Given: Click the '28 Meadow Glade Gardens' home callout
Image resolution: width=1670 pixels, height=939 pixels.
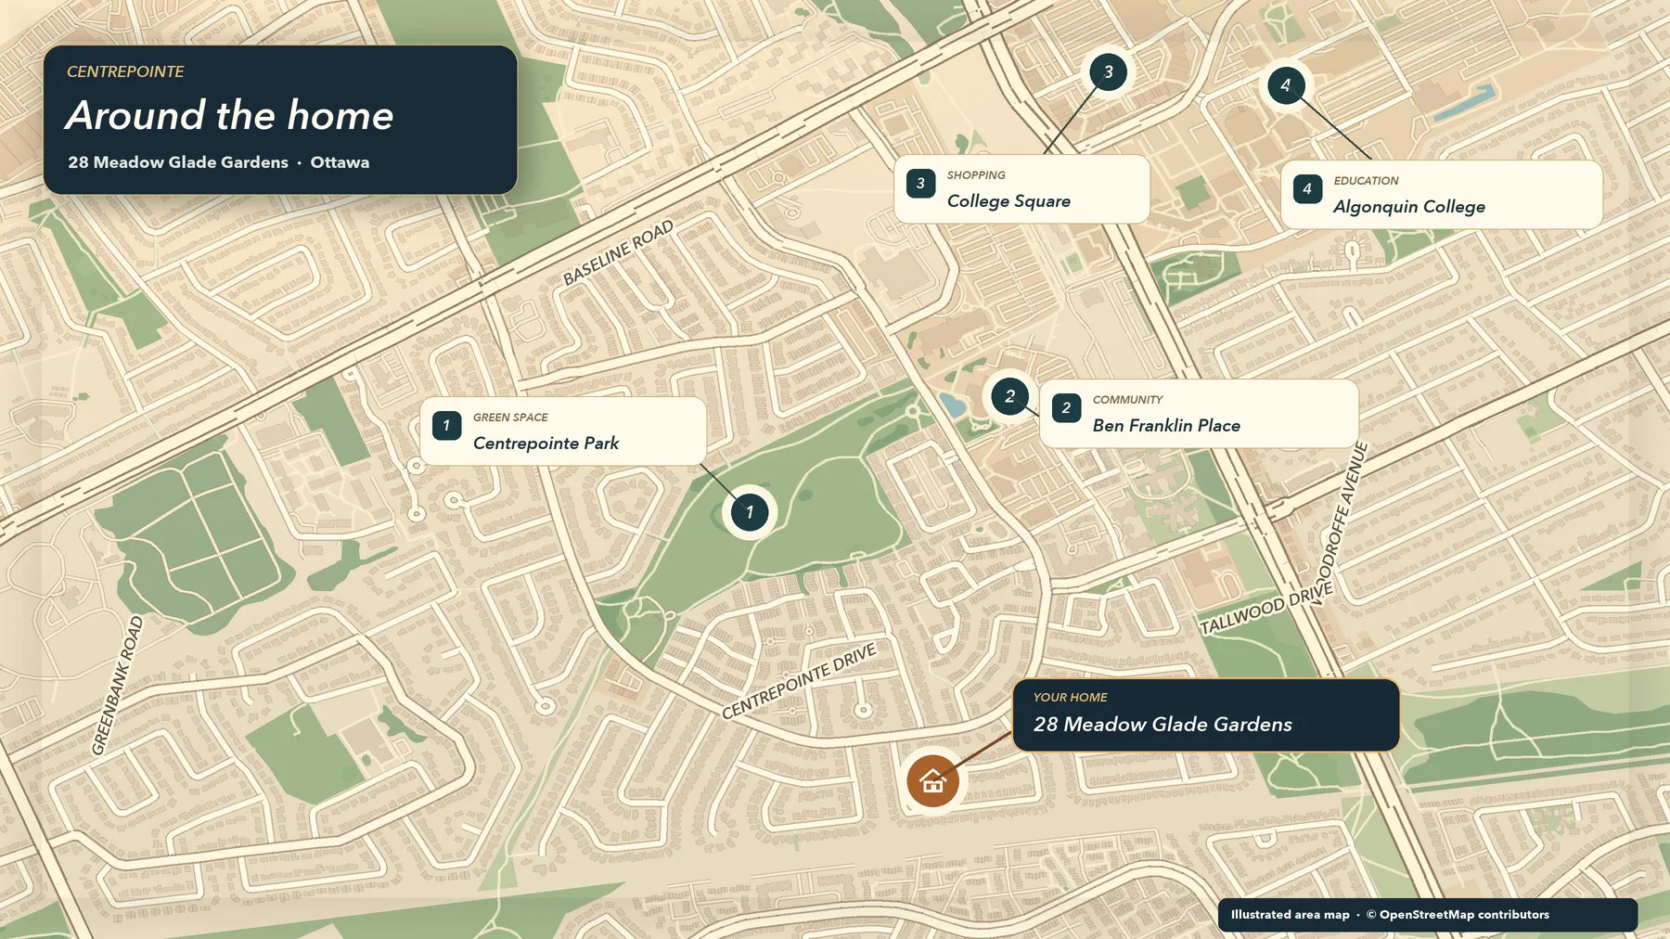Looking at the screenshot, I should 1205,715.
